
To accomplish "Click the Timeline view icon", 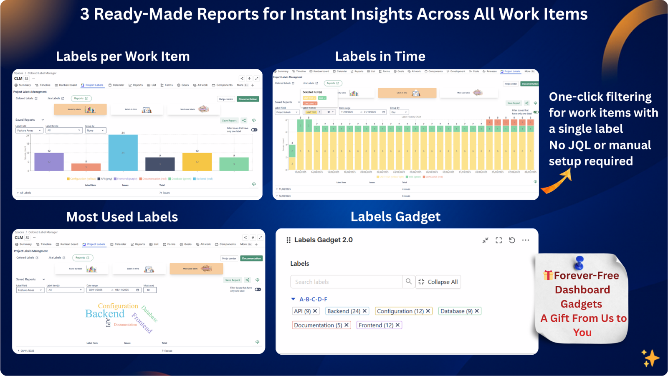I will [36, 85].
